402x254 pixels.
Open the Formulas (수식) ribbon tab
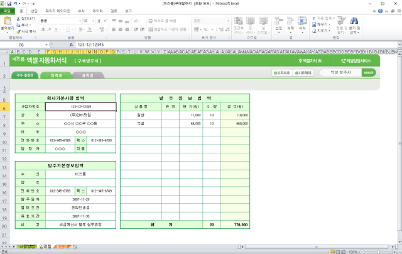tap(81, 11)
